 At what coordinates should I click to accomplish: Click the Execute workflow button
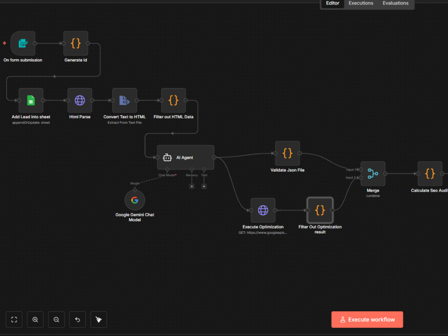367,319
